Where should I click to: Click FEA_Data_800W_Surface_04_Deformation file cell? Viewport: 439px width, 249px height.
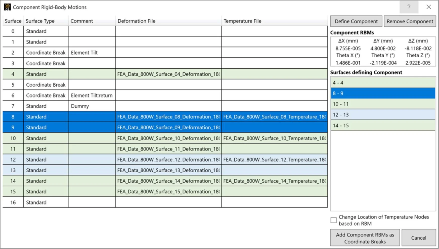168,74
